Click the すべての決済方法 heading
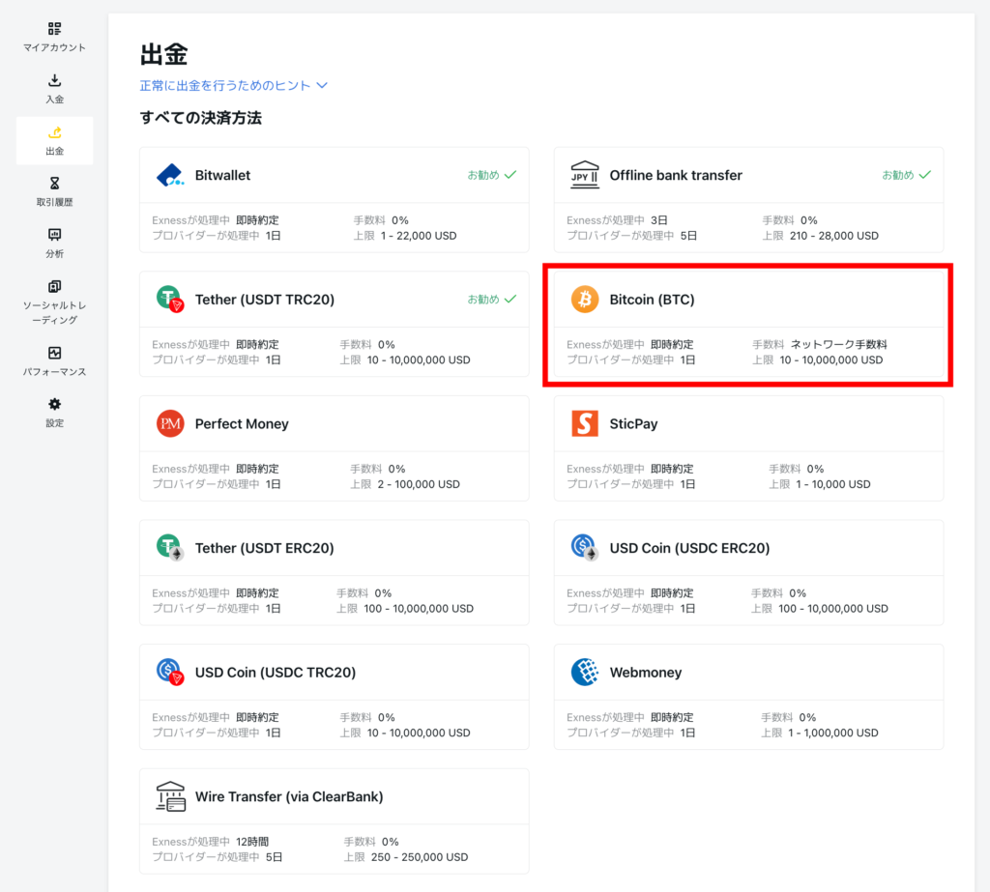Screen dimensions: 990x892 pos(201,117)
